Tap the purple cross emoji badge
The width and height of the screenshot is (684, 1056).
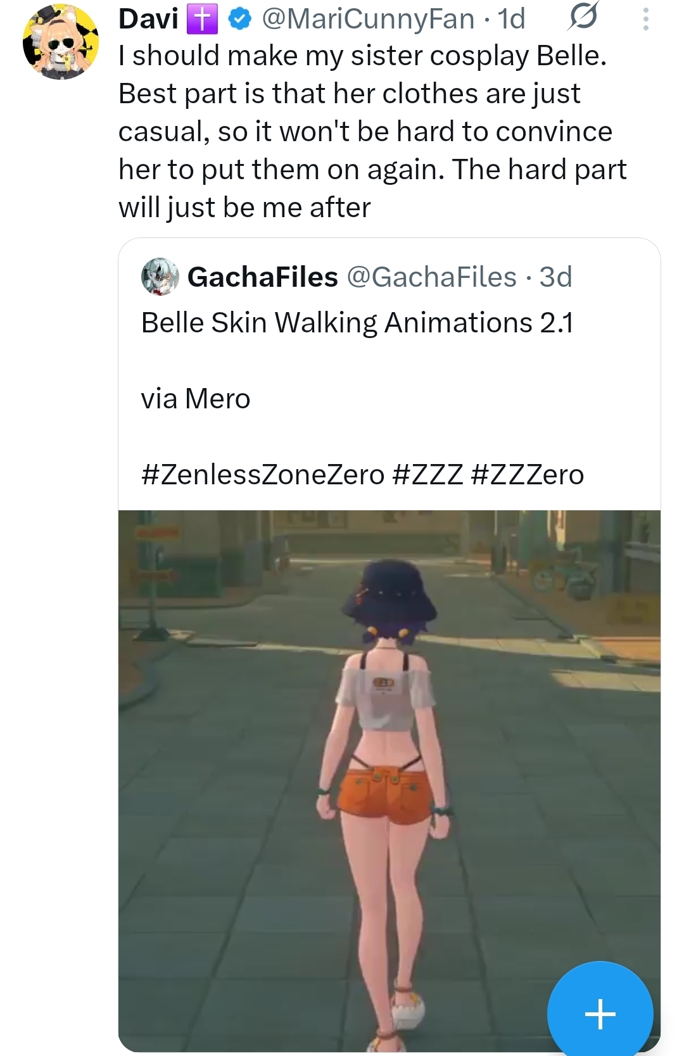(202, 19)
